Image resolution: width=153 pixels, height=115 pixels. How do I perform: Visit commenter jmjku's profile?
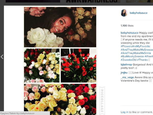point(124,73)
